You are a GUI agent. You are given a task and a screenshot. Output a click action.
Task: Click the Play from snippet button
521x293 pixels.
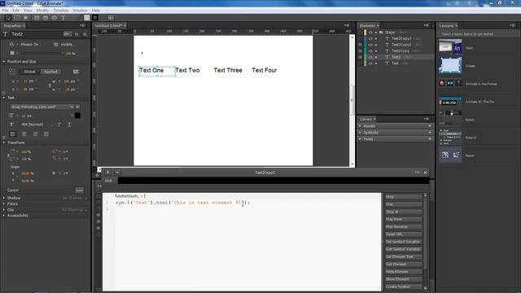click(x=404, y=219)
